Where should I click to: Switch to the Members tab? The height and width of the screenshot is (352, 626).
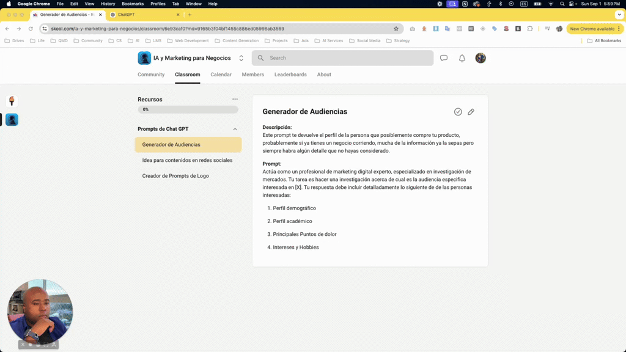[252, 75]
